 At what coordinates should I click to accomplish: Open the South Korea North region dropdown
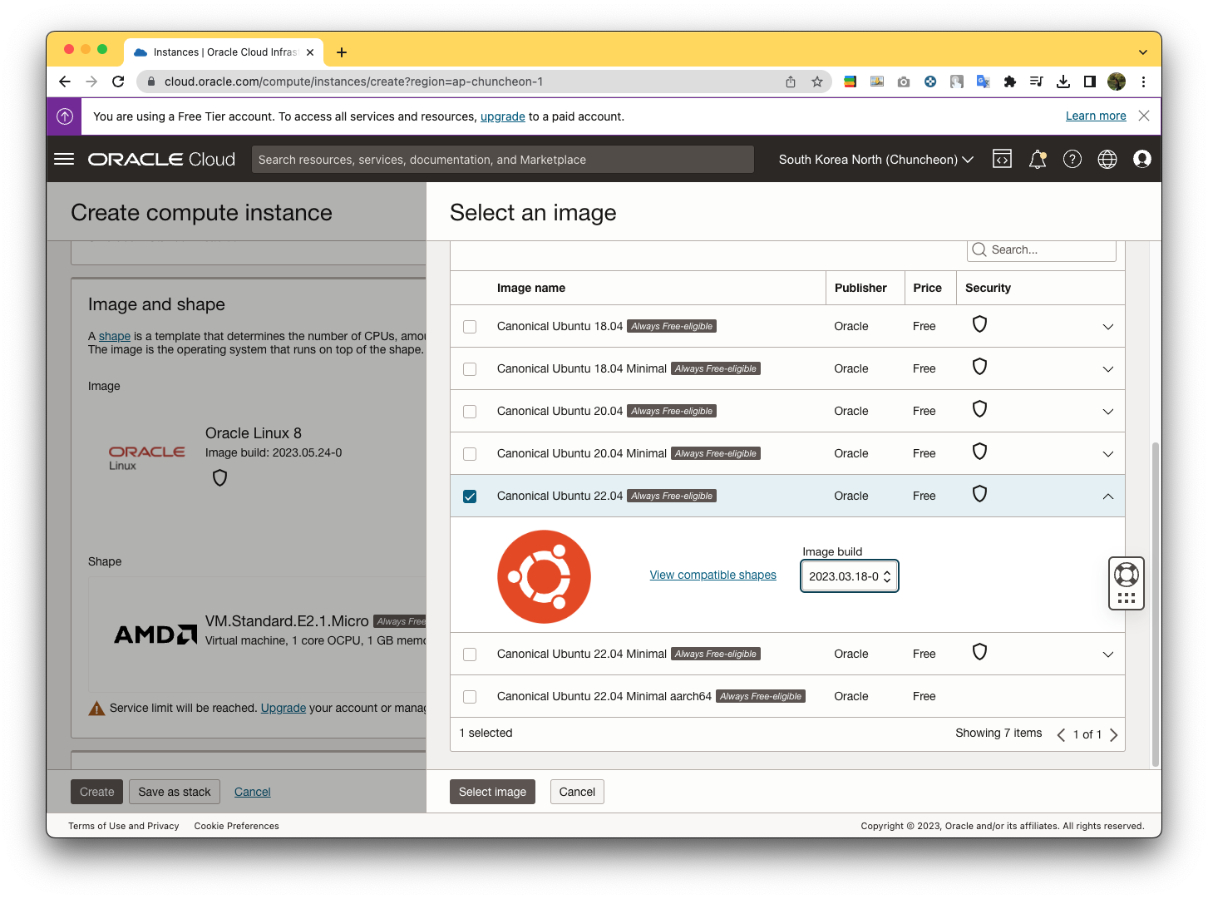click(875, 160)
